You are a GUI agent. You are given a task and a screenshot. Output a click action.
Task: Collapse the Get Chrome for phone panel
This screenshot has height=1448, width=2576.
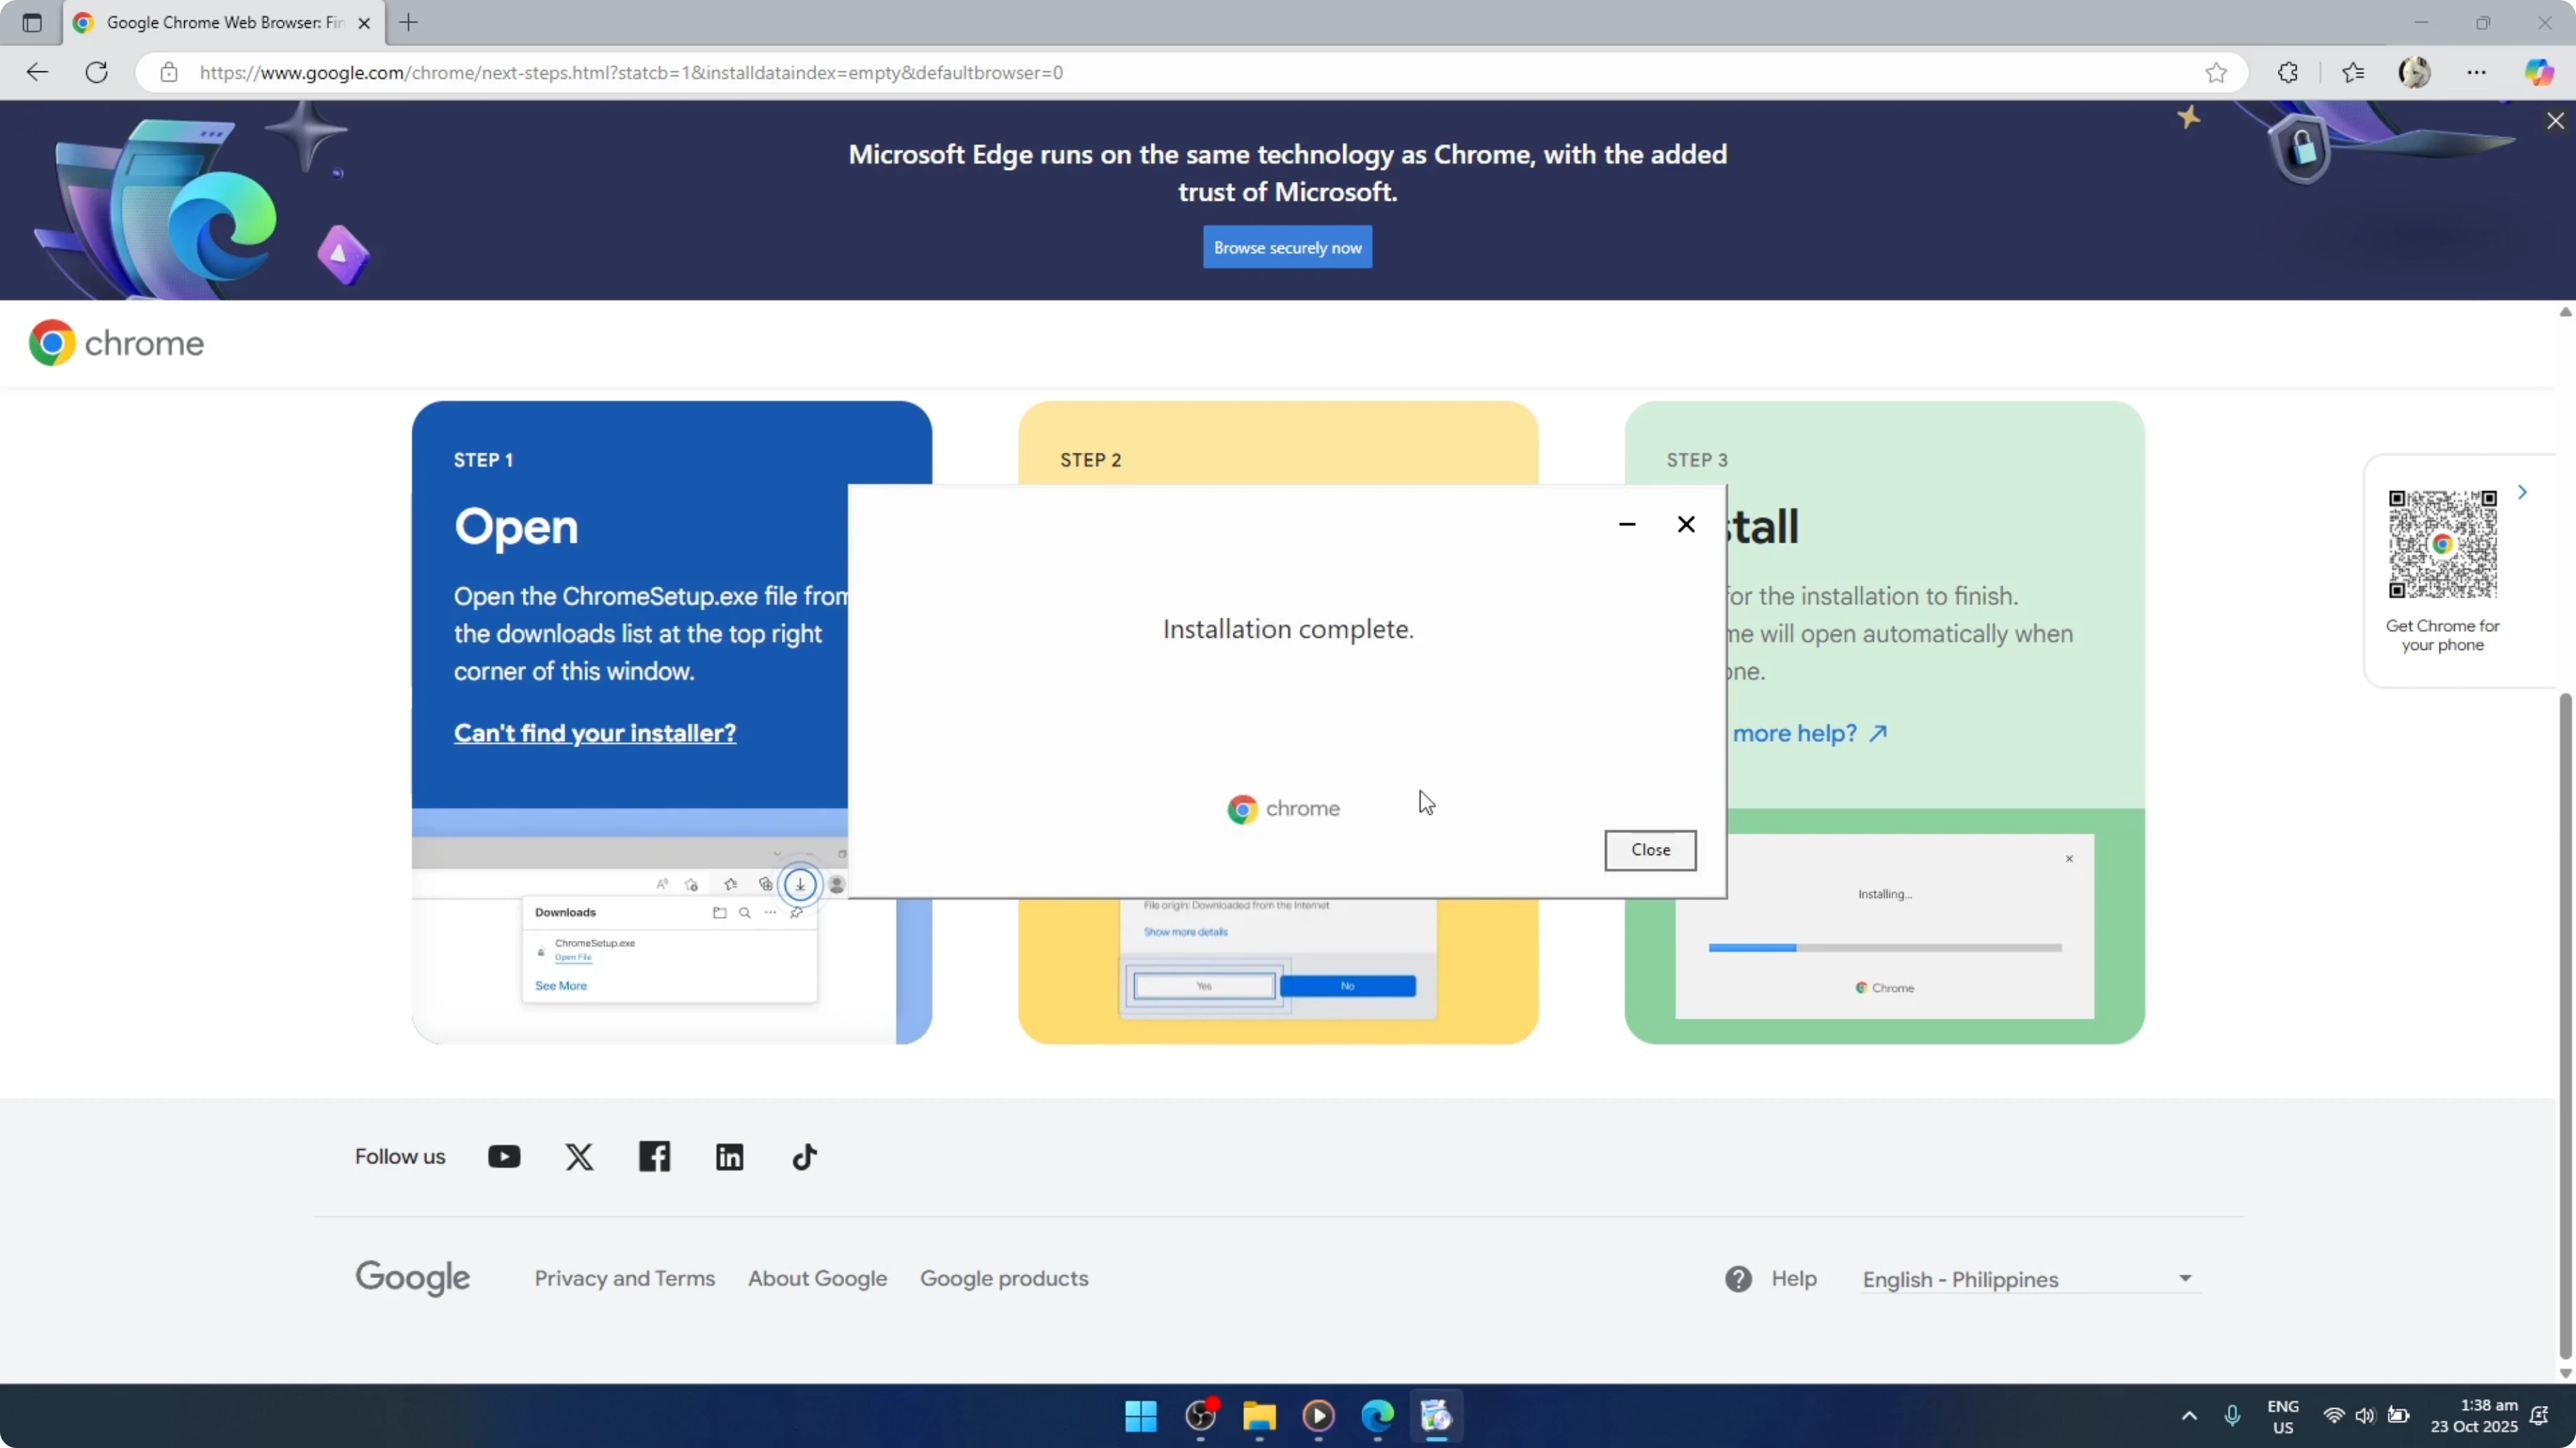pos(2523,492)
